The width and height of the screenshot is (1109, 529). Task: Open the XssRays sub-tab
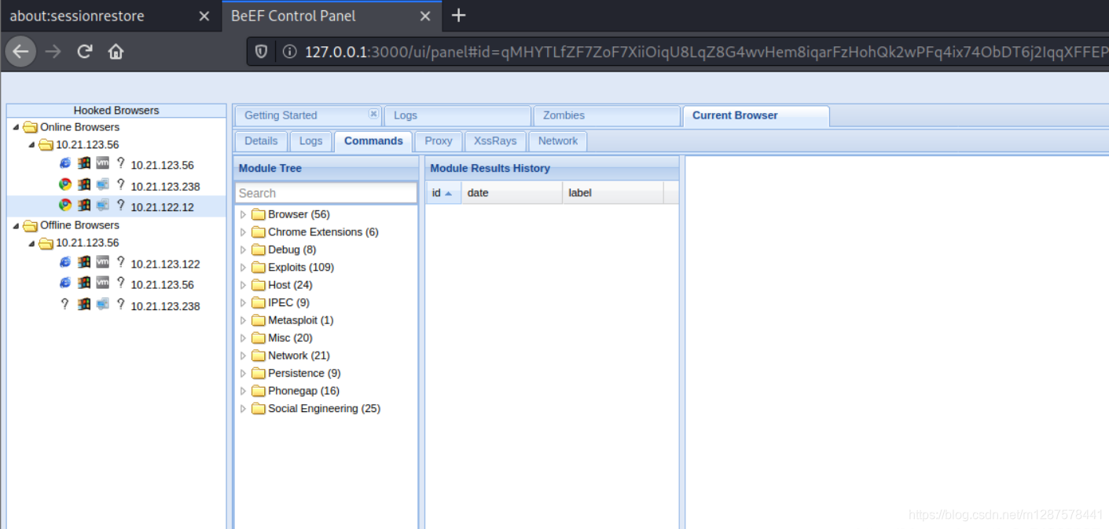coord(495,141)
